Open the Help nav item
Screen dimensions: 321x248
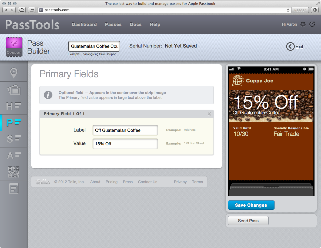point(155,24)
